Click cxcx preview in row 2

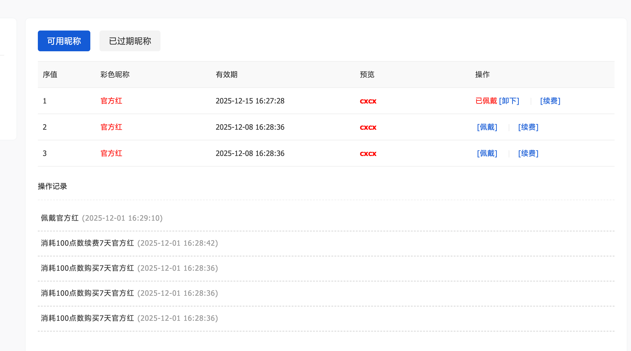(368, 127)
